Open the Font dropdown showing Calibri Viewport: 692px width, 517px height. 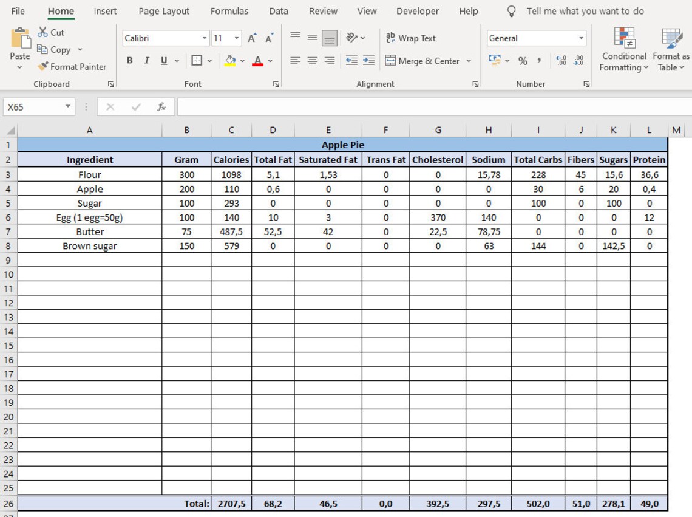click(205, 38)
